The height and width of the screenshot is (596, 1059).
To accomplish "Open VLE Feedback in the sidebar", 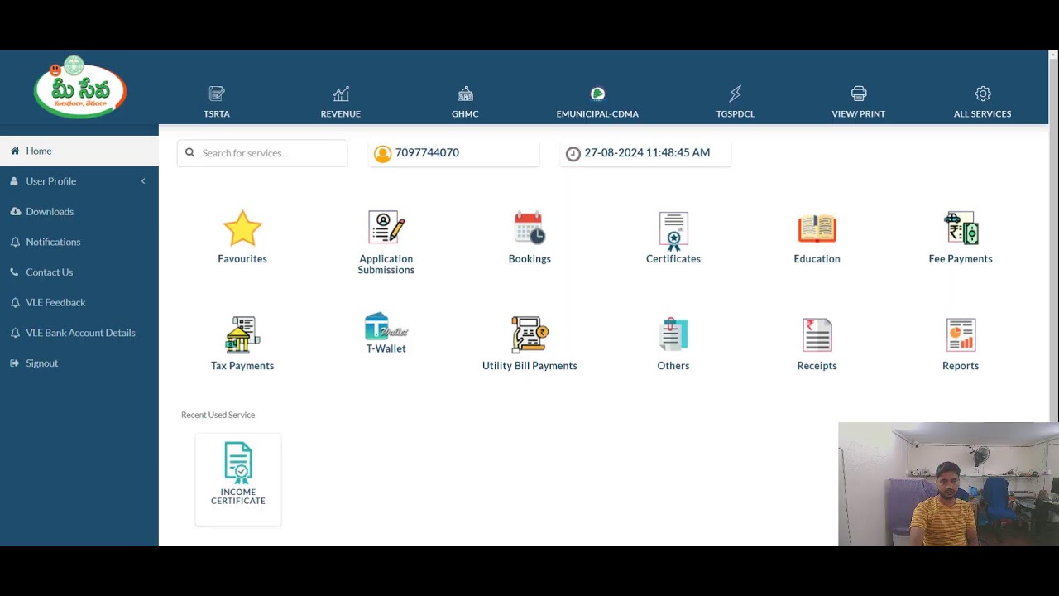I will tap(79, 302).
